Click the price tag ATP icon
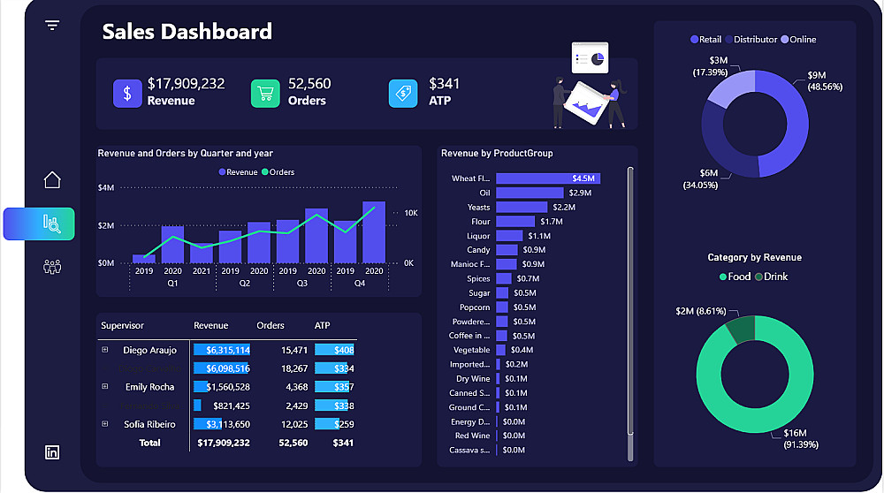The height and width of the screenshot is (493, 884). click(x=403, y=93)
